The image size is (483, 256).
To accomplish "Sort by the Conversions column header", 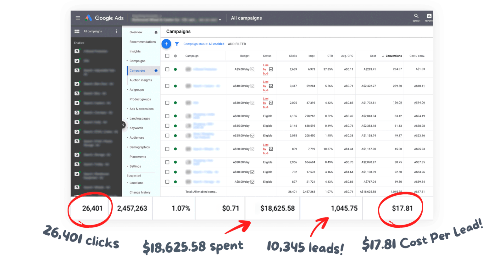I will pos(393,56).
